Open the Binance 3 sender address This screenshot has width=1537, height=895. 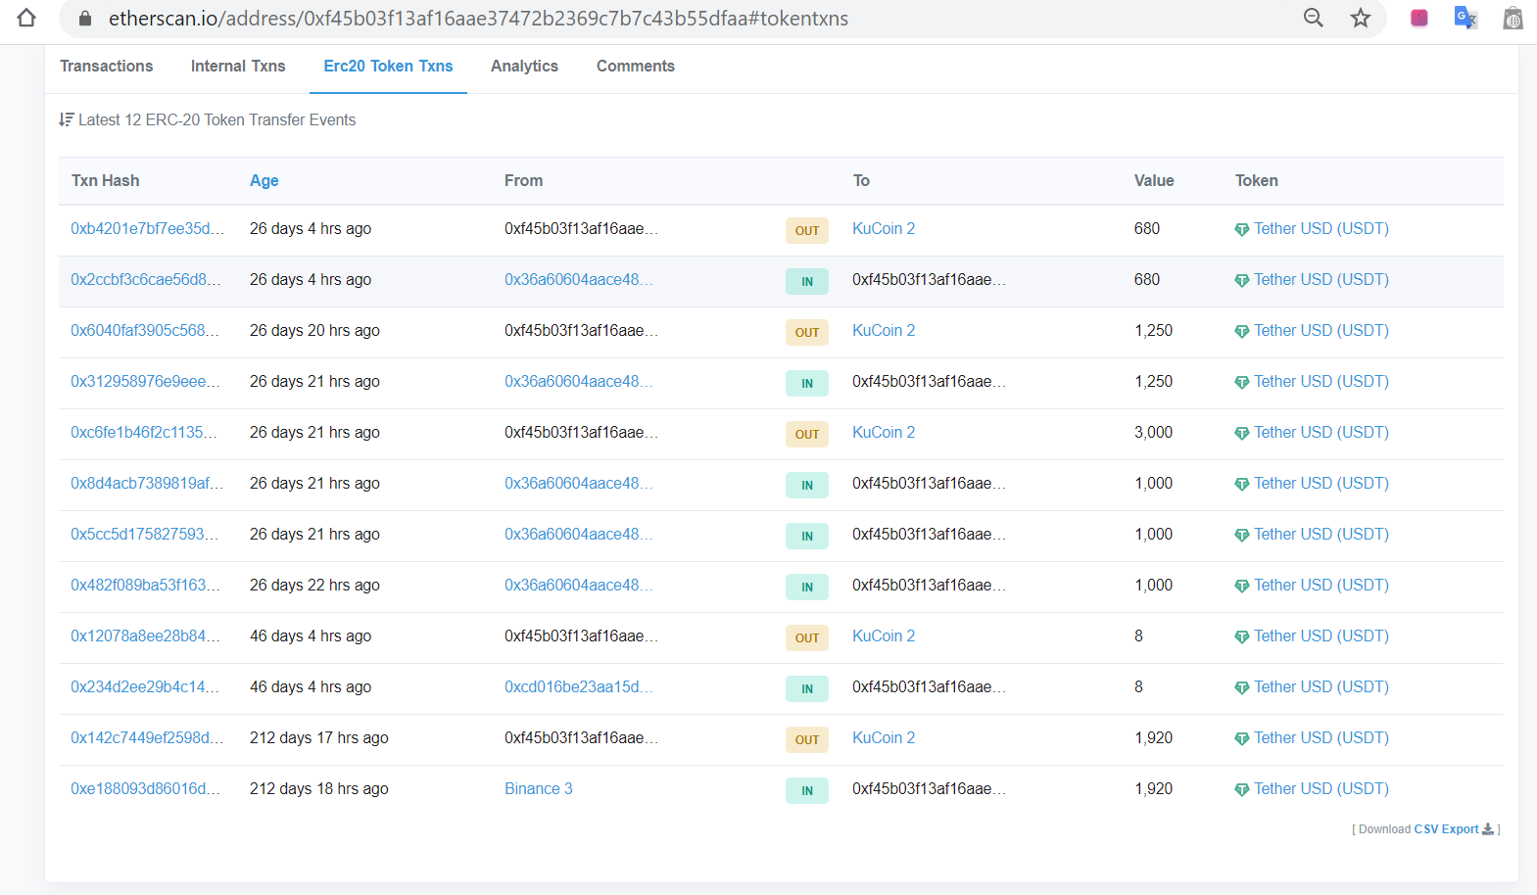tap(538, 788)
